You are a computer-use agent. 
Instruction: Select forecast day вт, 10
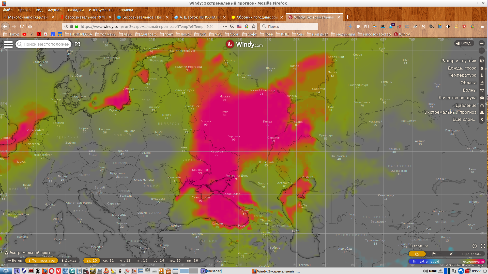tap(91, 261)
